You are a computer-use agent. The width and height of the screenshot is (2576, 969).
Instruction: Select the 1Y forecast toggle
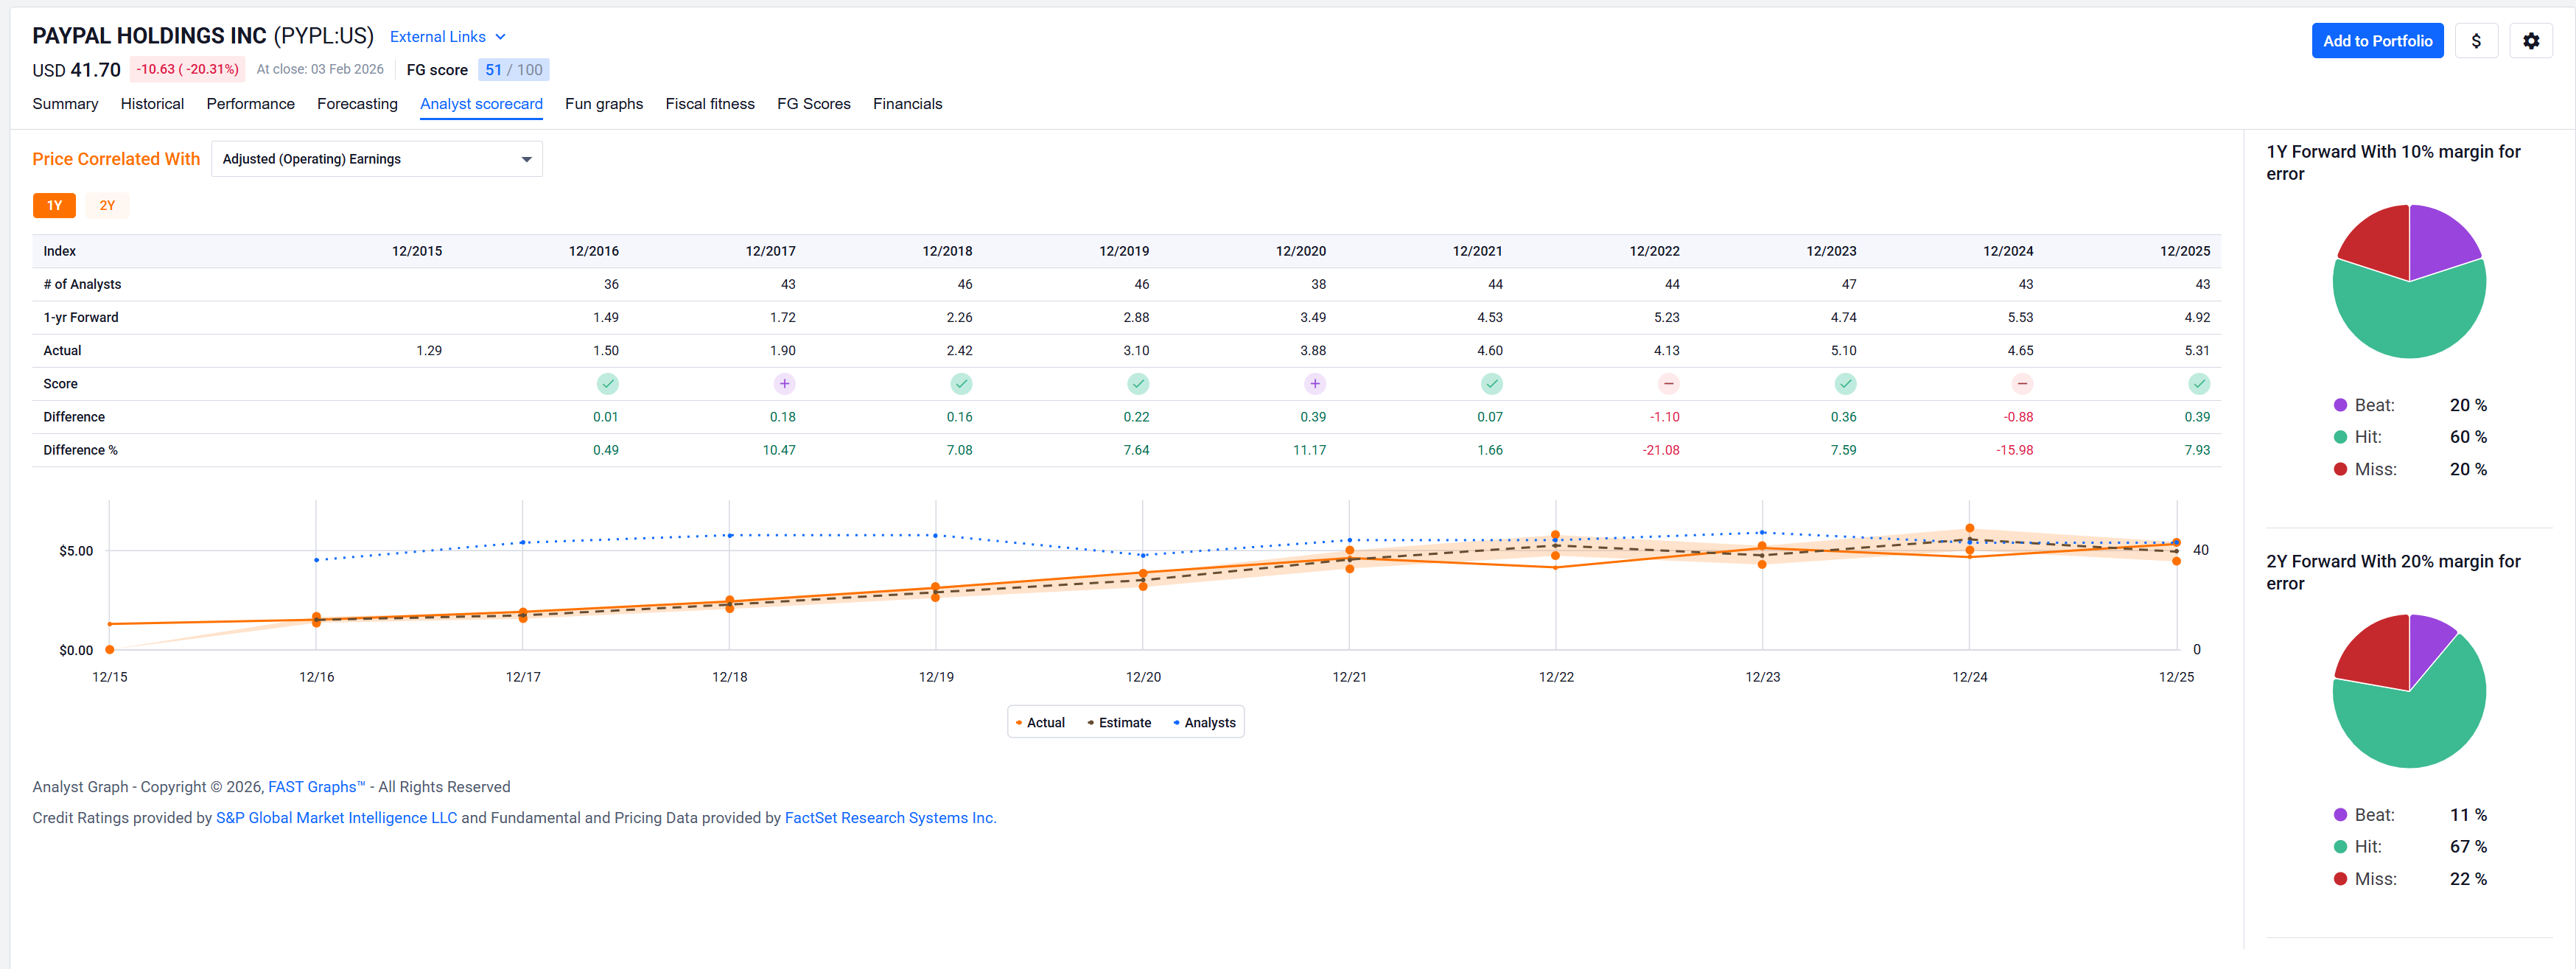pyautogui.click(x=54, y=205)
